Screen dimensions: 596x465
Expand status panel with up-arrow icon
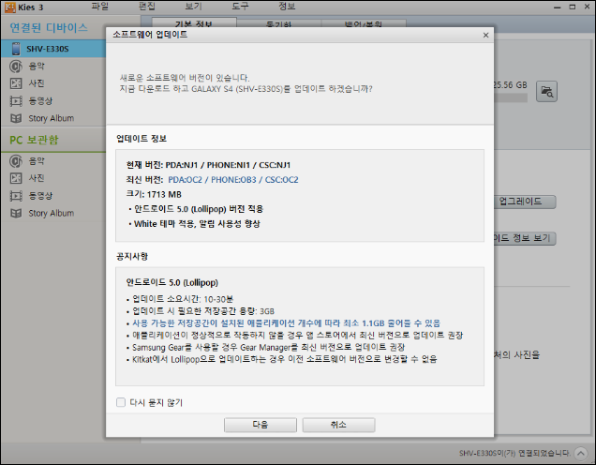[581, 453]
